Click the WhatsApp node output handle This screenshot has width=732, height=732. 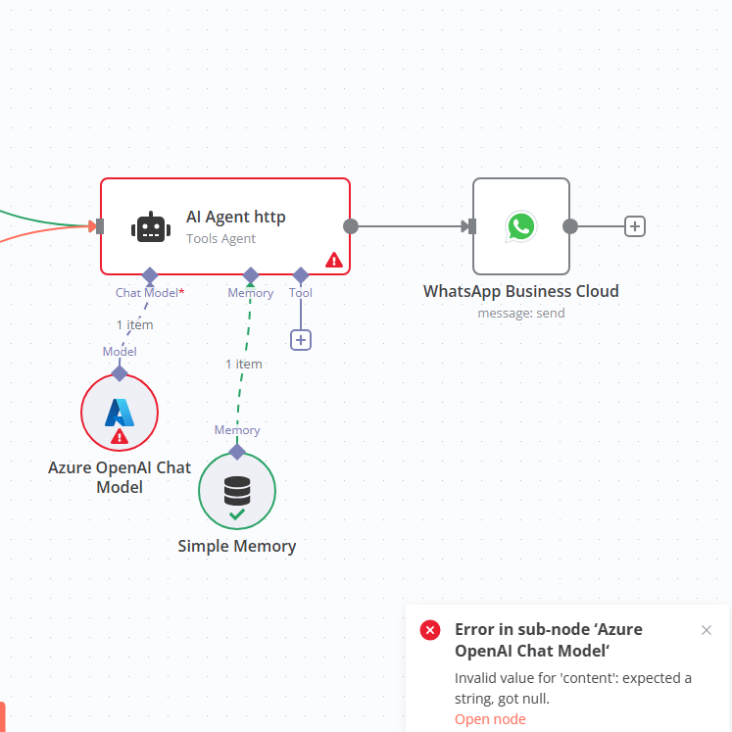coord(570,226)
